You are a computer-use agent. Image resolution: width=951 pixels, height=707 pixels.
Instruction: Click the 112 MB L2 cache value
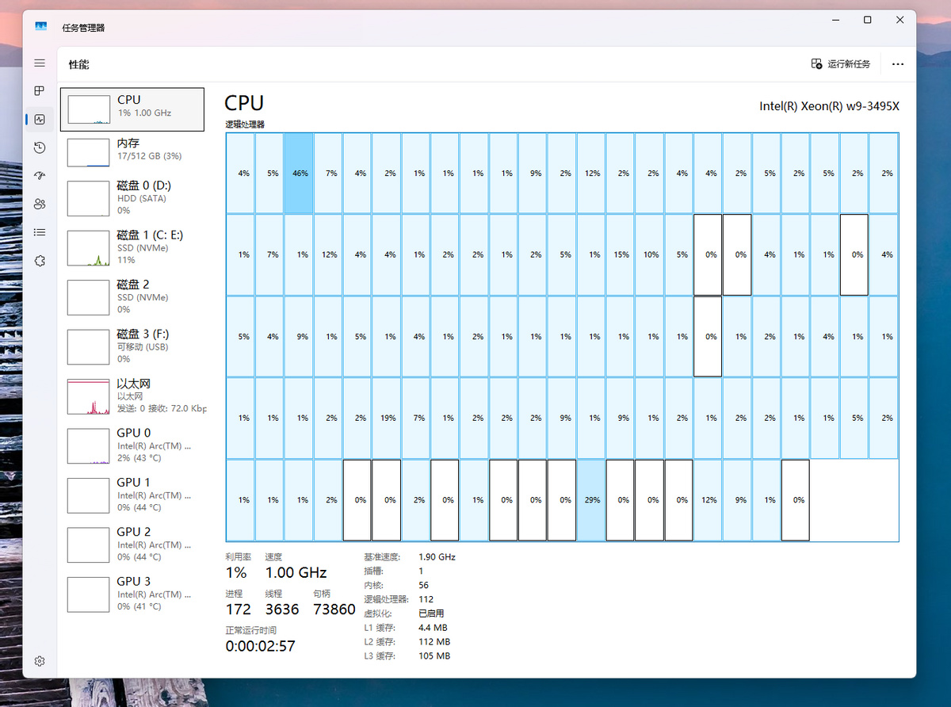point(433,642)
